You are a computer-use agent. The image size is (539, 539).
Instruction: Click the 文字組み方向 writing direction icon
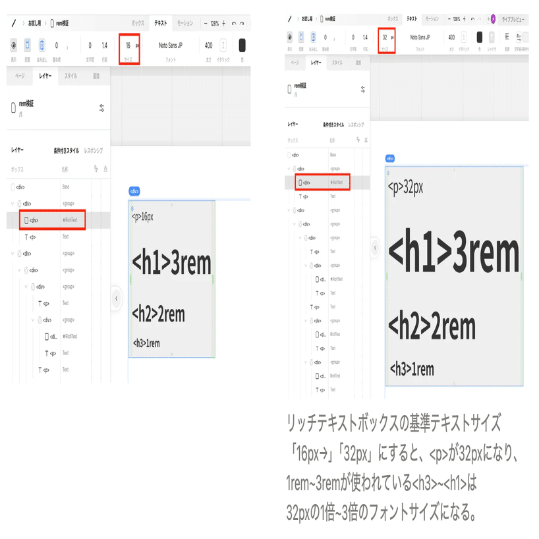coord(518,38)
